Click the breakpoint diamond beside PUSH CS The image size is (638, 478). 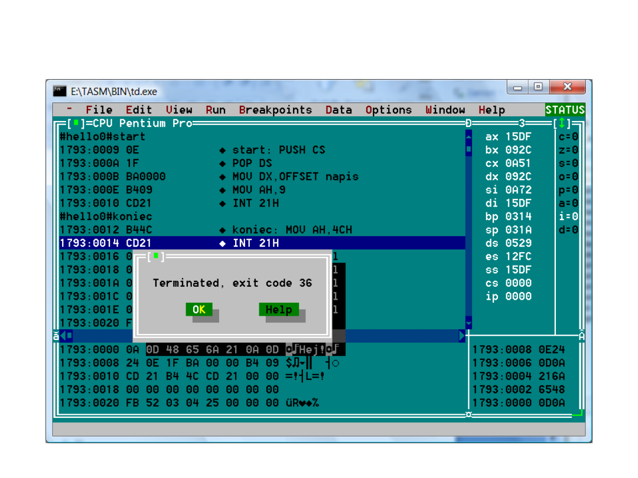(x=223, y=150)
